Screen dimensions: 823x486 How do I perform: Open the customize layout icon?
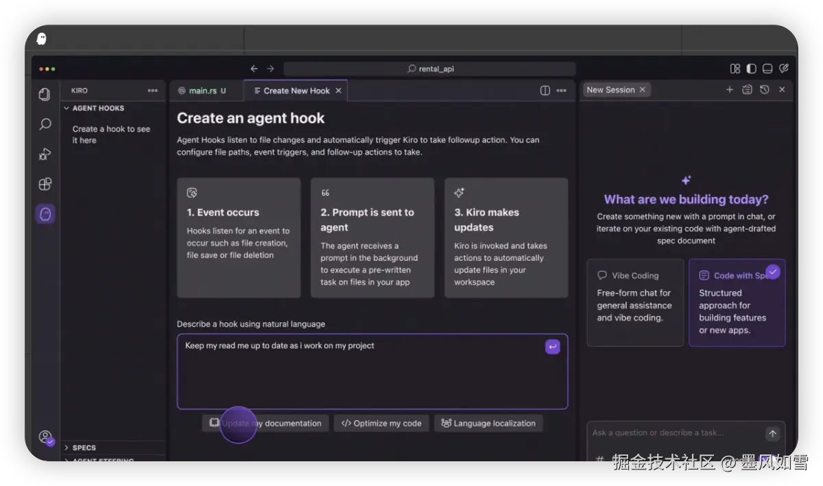[x=735, y=69]
